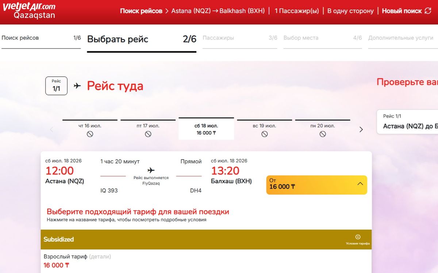Show next dates with right chevron
Image resolution: width=438 pixels, height=273 pixels.
[361, 130]
